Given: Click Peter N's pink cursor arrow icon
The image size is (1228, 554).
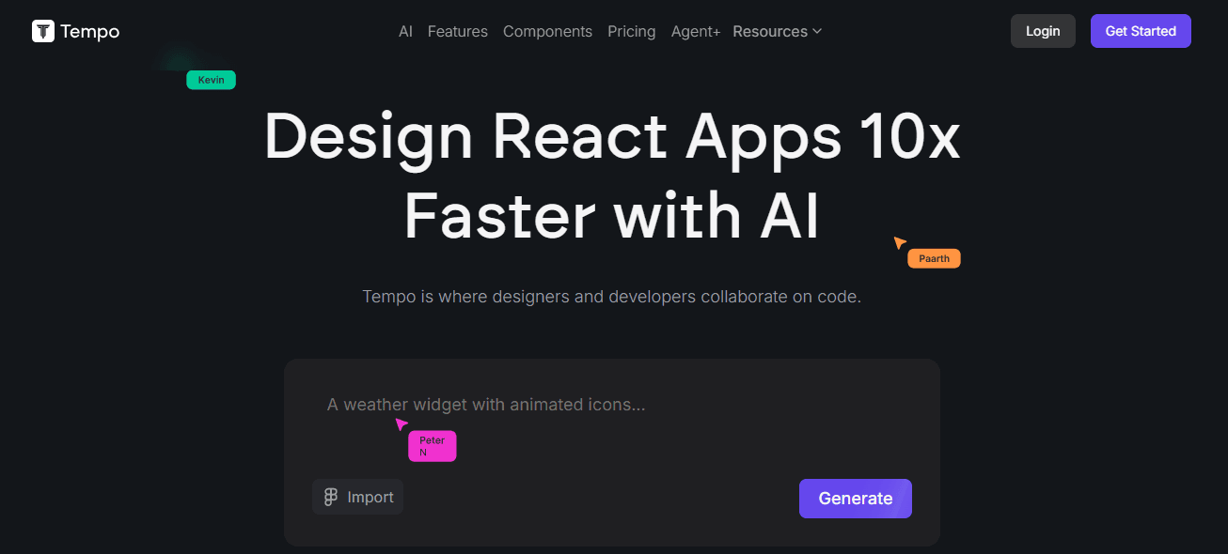Looking at the screenshot, I should point(401,423).
